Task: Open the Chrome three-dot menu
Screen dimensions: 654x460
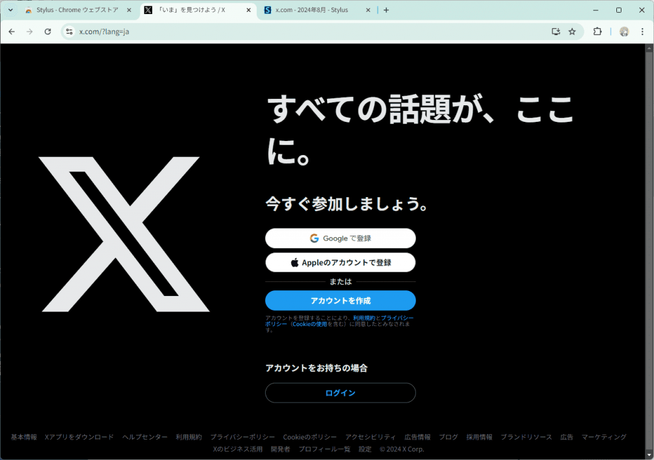Action: (x=643, y=32)
